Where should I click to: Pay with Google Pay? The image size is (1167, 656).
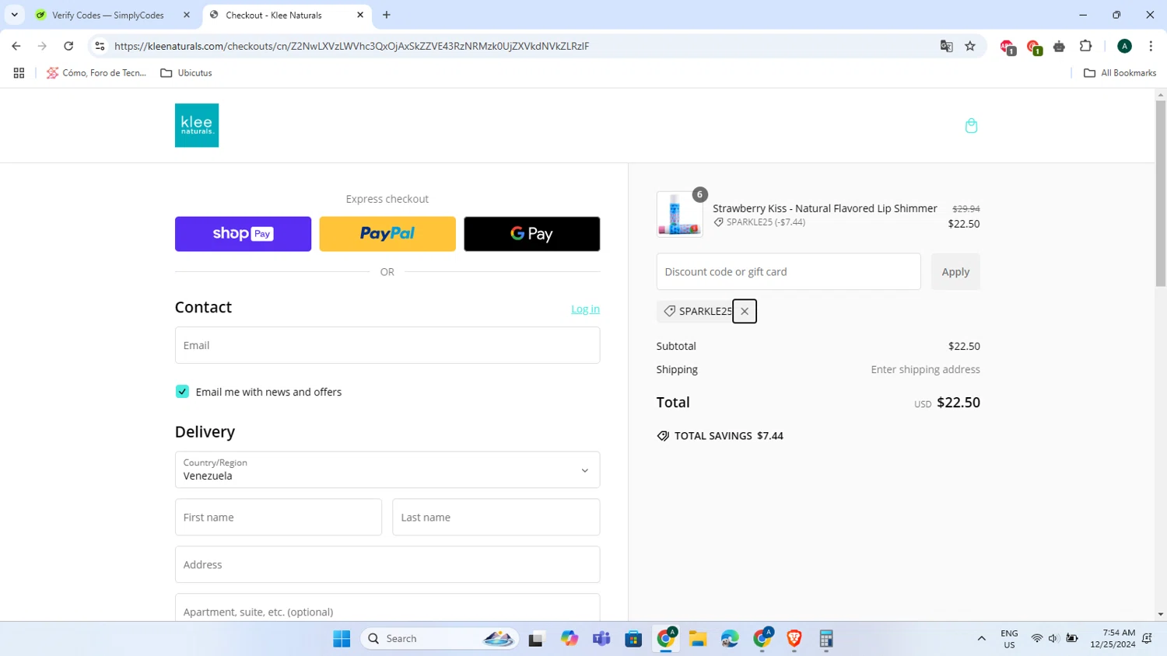tap(532, 234)
